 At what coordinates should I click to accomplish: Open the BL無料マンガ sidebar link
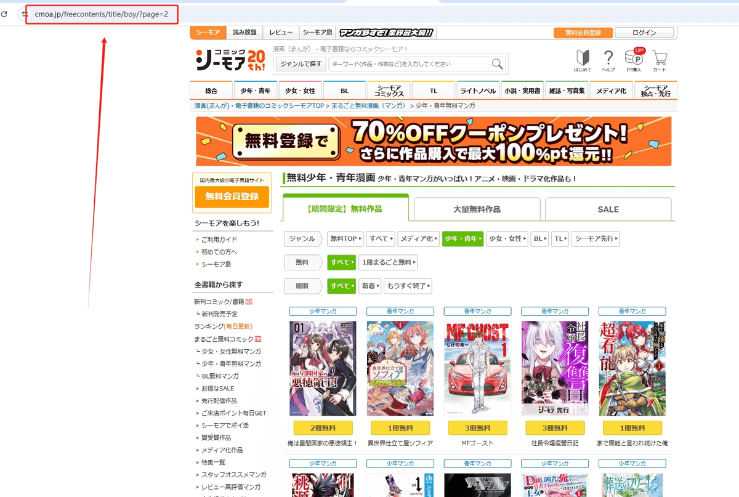click(220, 376)
